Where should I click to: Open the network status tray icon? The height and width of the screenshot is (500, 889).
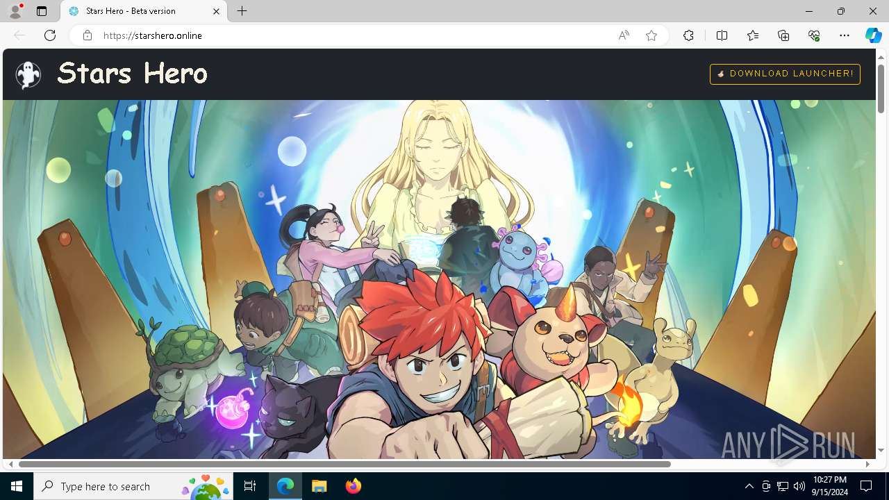coord(783,486)
